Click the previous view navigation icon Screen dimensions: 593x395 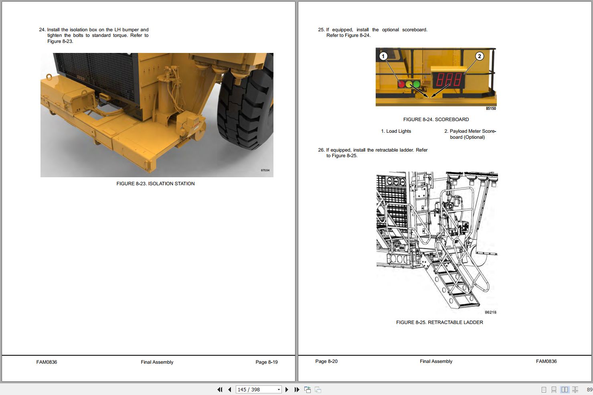point(308,389)
